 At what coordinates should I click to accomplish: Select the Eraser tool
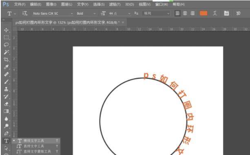tap(6, 104)
